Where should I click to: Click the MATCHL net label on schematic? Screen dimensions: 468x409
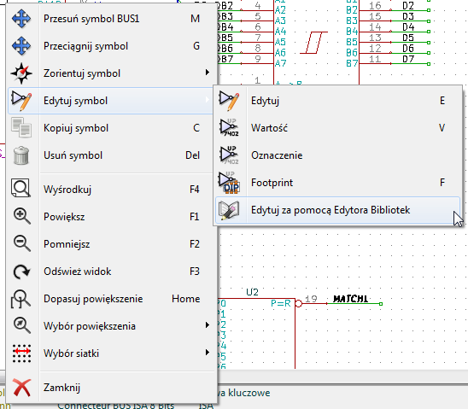coord(350,299)
